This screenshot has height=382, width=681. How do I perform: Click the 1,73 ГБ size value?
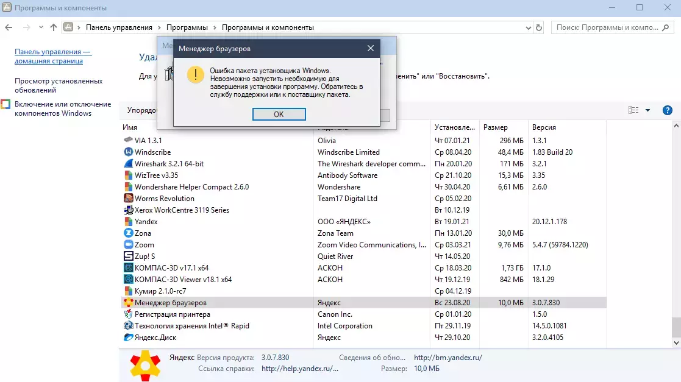coord(512,268)
